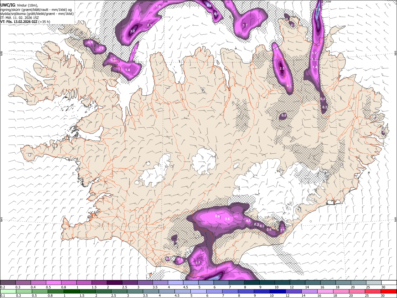
Task: Pick the lower legend swatch labeled 0.1
Action: pyautogui.click(x=8, y=291)
